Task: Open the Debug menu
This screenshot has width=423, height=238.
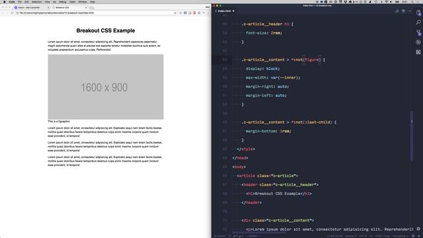Action: [63, 1]
